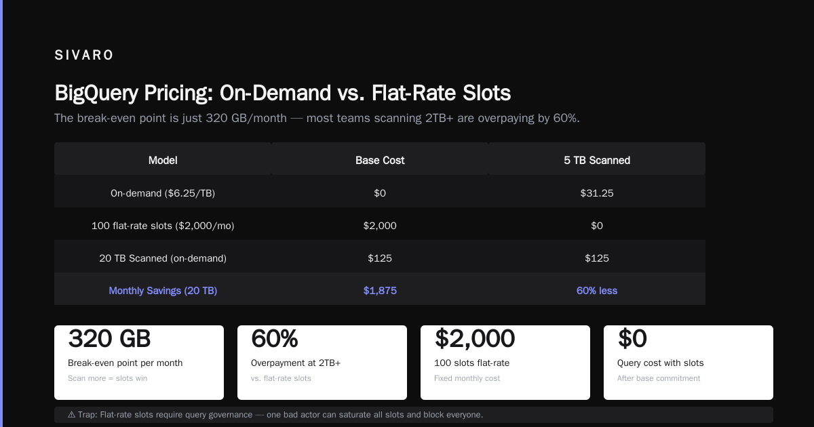814x427 pixels.
Task: Click the 5 TB Scanned column header
Action: 597,161
